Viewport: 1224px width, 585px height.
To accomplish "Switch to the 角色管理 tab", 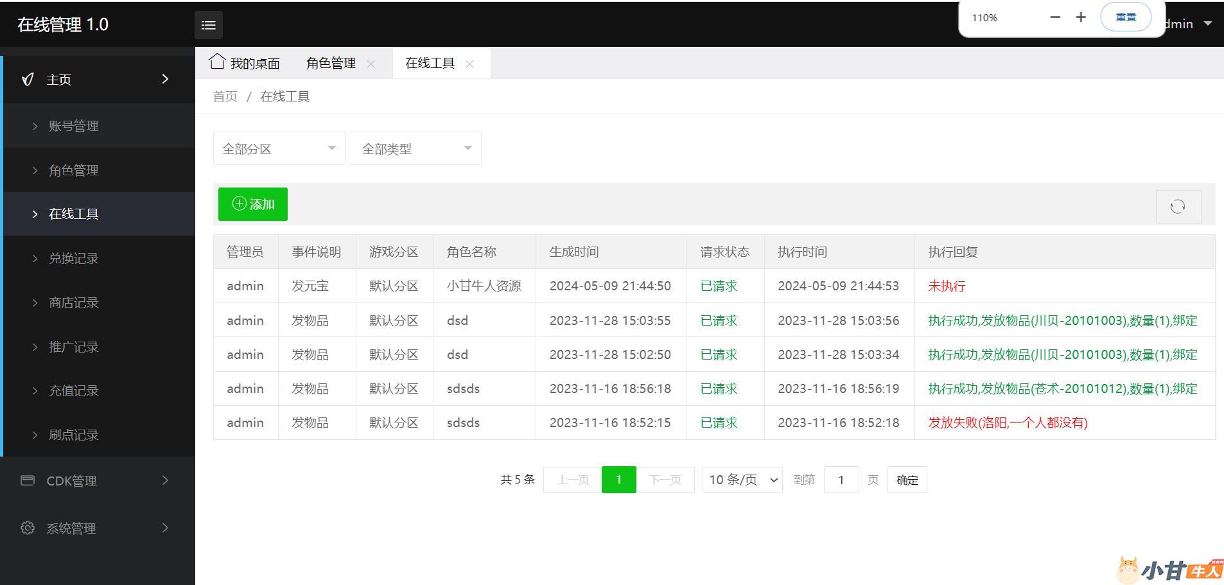I will point(331,64).
